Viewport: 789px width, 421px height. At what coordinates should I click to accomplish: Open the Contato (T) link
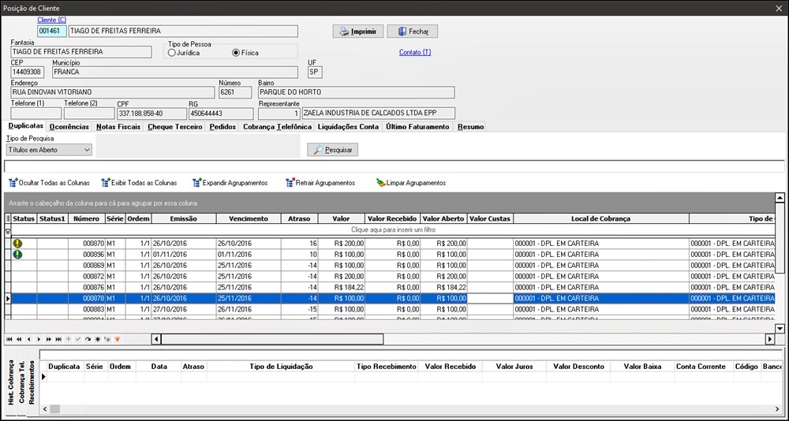pos(415,52)
